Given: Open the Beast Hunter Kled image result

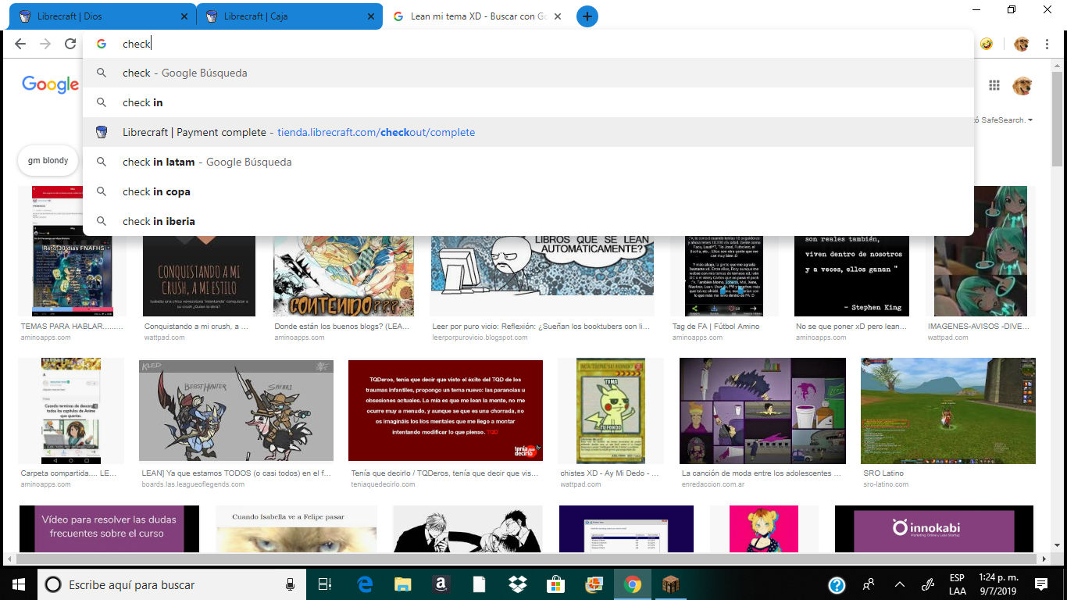Looking at the screenshot, I should 236,410.
